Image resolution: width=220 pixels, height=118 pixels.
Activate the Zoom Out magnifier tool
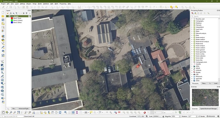15,112
